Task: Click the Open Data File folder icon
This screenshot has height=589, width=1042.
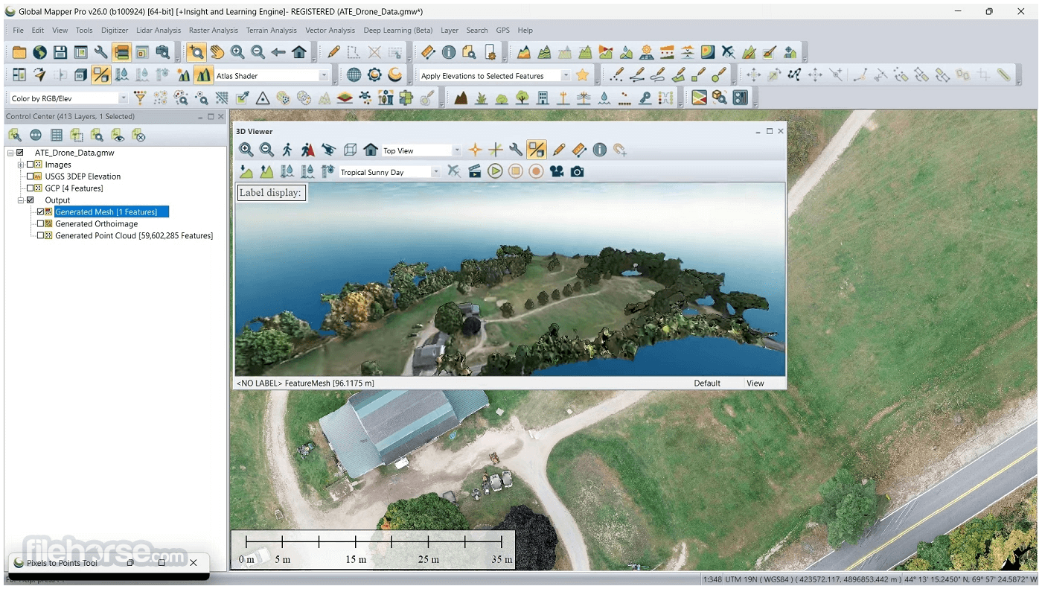Action: pos(19,52)
